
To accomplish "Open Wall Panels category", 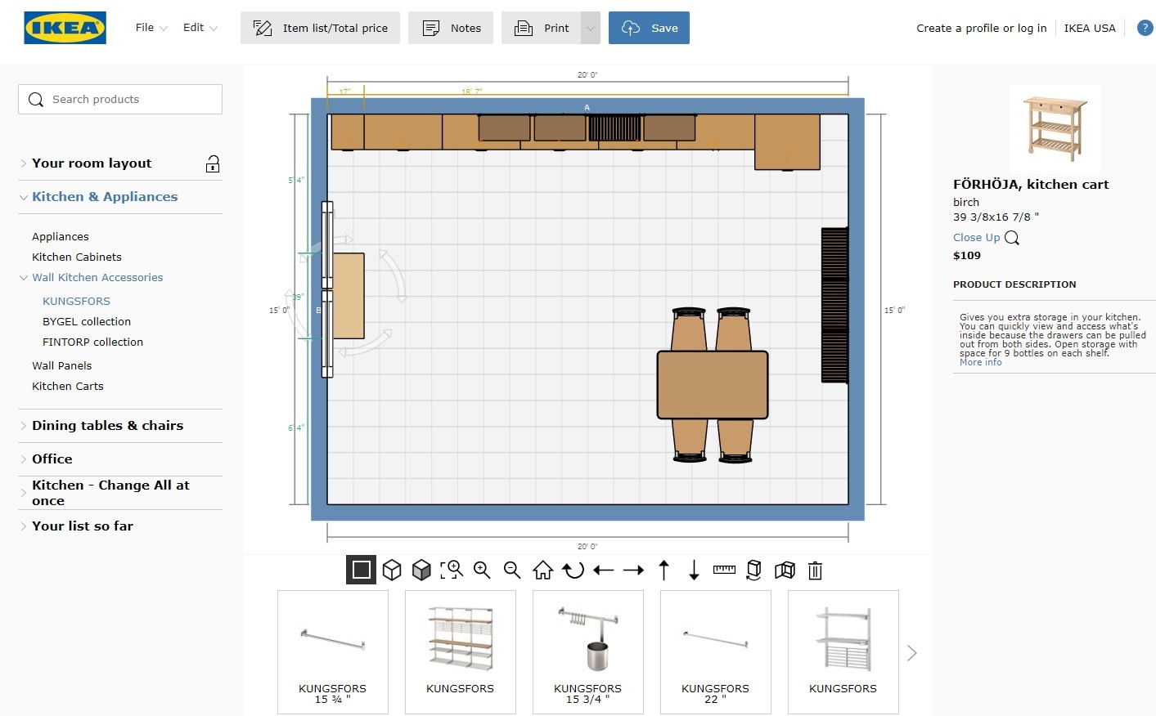I will click(61, 365).
